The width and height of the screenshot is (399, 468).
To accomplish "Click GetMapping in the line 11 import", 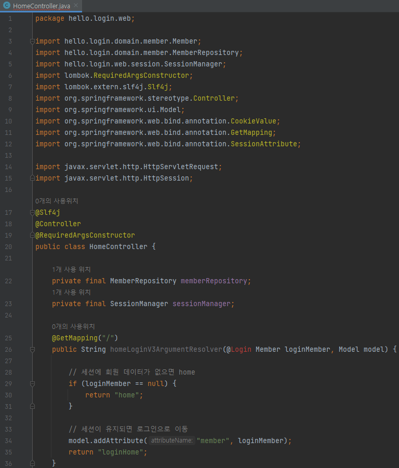I will click(251, 132).
